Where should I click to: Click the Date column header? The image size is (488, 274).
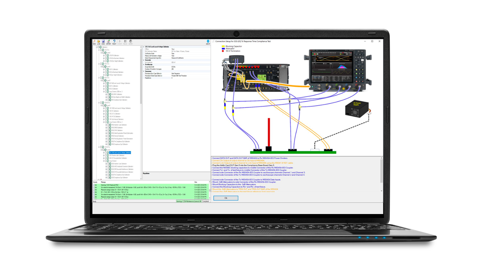pyautogui.click(x=196, y=182)
